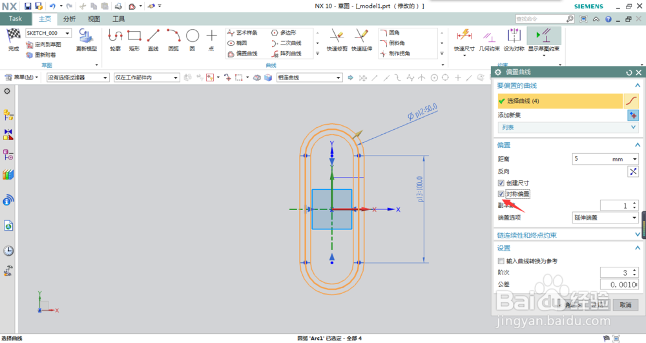Click 添加新集 add new set icon
This screenshot has height=343, width=646.
point(633,115)
